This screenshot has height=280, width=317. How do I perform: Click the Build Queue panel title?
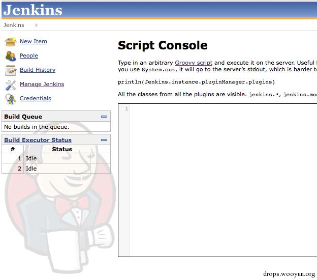coord(23,117)
